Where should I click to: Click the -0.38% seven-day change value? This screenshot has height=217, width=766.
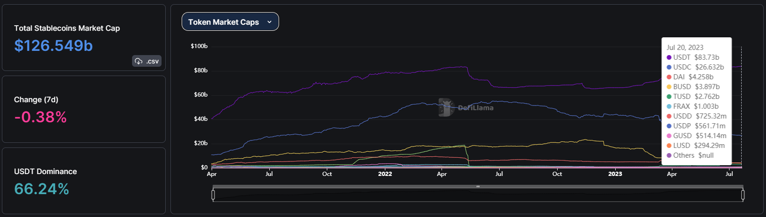40,117
